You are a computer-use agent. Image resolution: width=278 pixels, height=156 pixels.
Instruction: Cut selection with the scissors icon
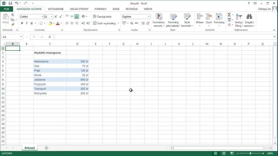[x=13, y=15]
